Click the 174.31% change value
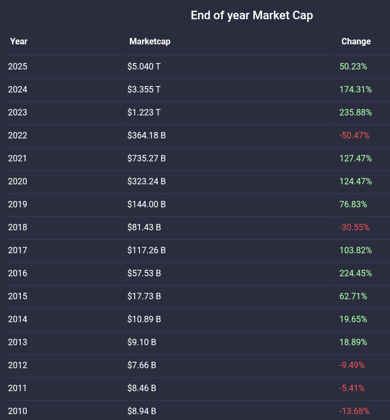The height and width of the screenshot is (420, 390). [355, 90]
